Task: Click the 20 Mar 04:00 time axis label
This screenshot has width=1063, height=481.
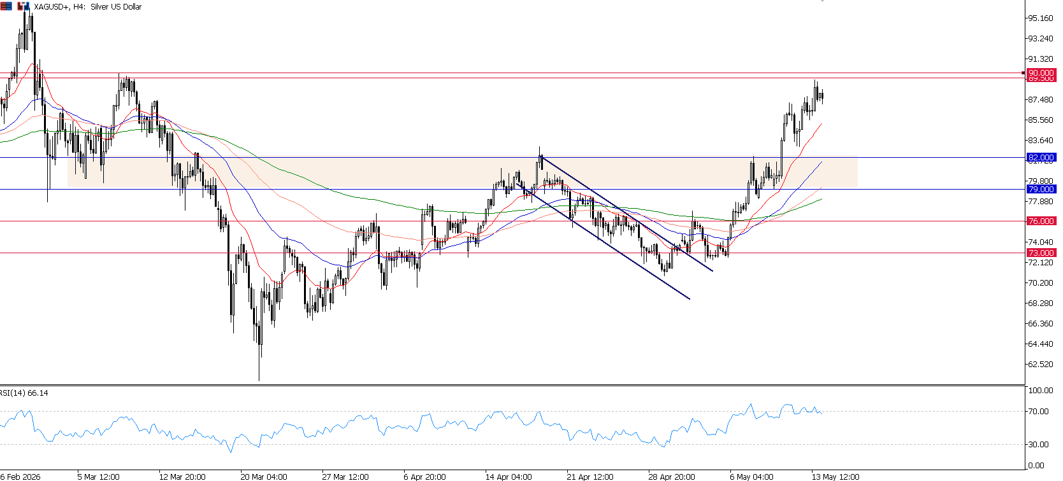Action: pyautogui.click(x=264, y=477)
